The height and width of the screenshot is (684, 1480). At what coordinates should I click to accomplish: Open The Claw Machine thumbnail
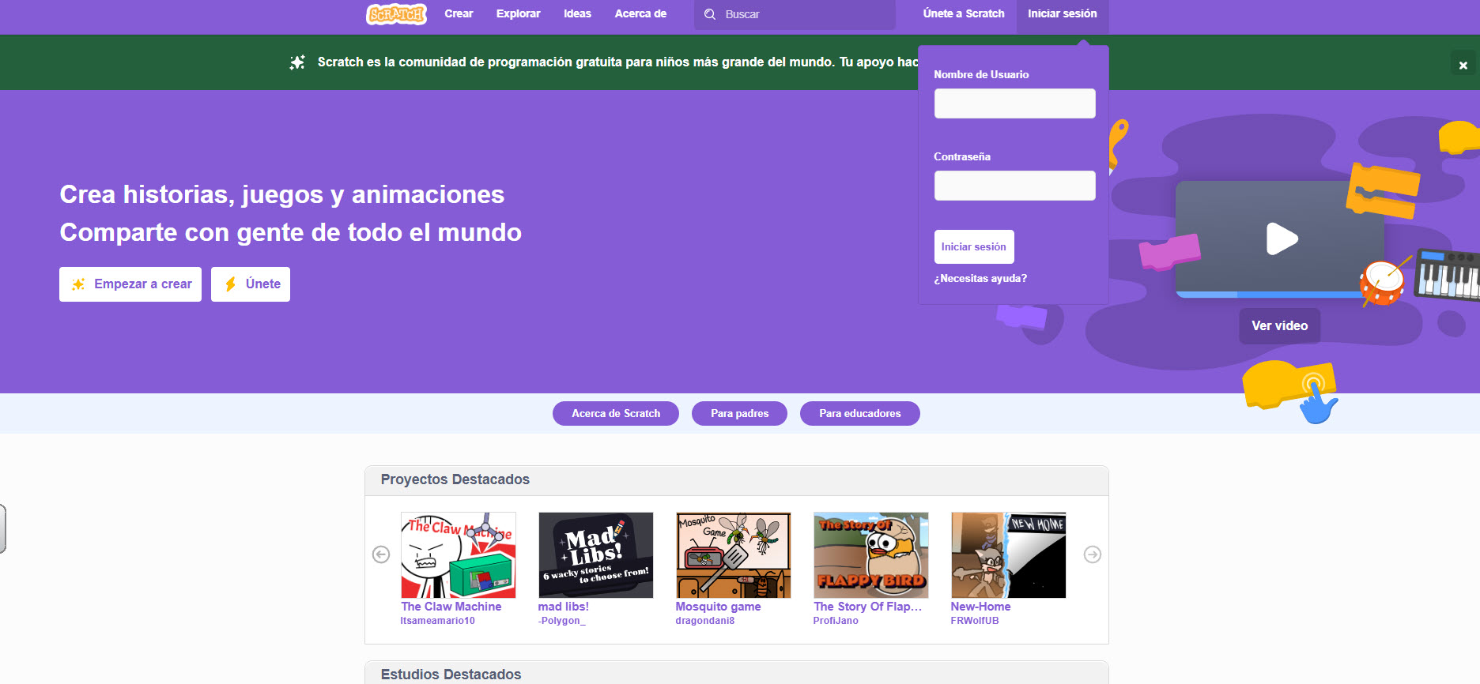(459, 555)
